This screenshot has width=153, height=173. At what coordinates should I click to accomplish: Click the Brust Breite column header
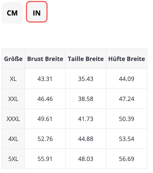pos(45,59)
